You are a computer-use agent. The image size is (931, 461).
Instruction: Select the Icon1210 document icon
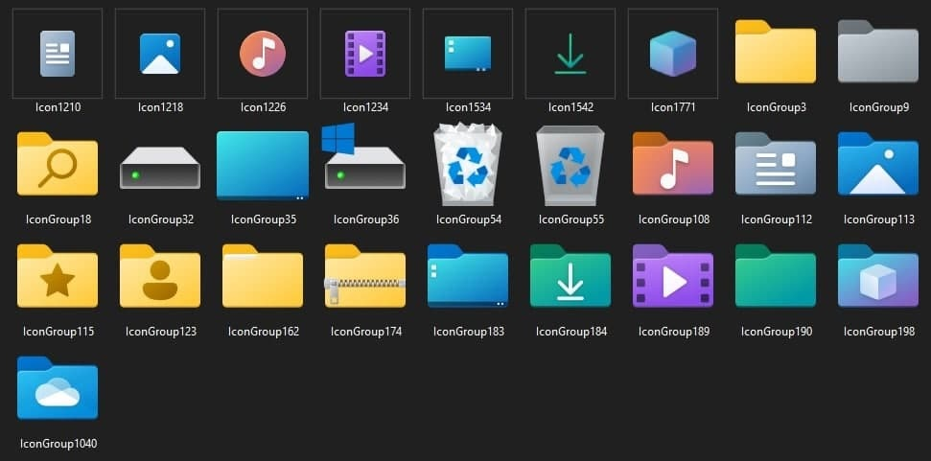click(x=58, y=54)
